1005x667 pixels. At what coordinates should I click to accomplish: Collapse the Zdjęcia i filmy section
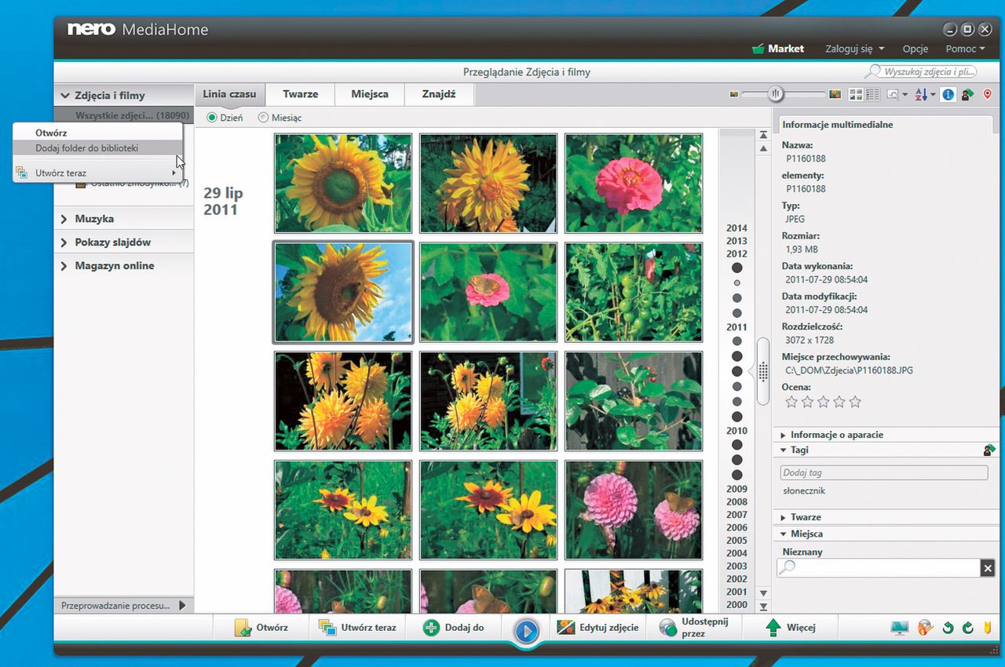point(64,96)
